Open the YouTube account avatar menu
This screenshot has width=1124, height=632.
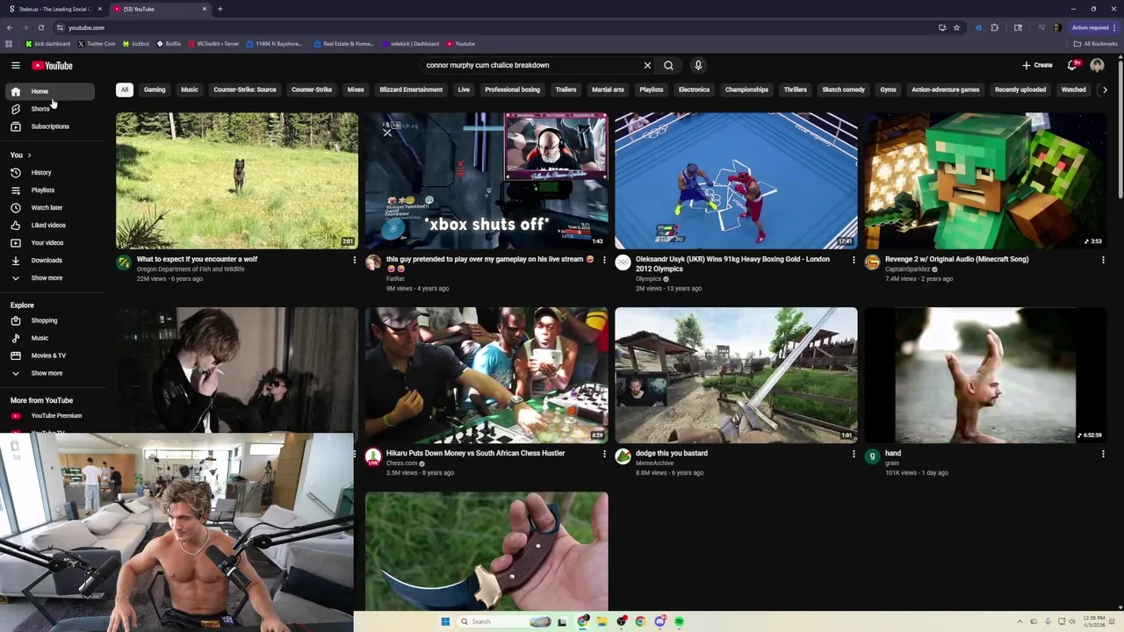click(x=1097, y=65)
